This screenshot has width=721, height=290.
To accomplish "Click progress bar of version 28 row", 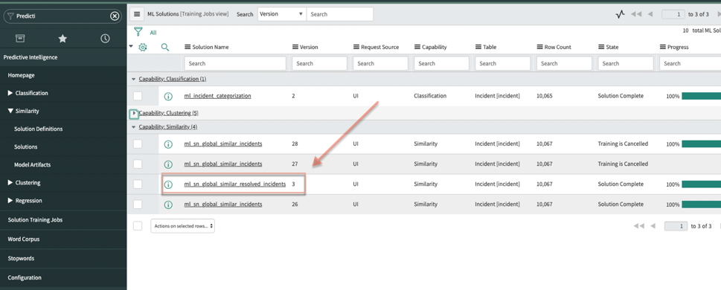I will [x=701, y=144].
